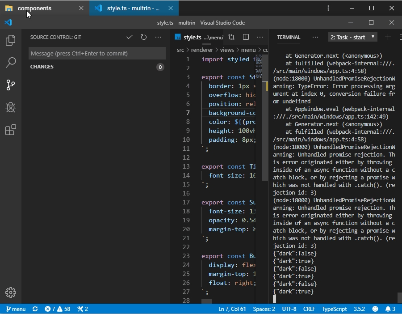Click the 'menu' git branch in status bar
This screenshot has width=402, height=314.
(16, 309)
